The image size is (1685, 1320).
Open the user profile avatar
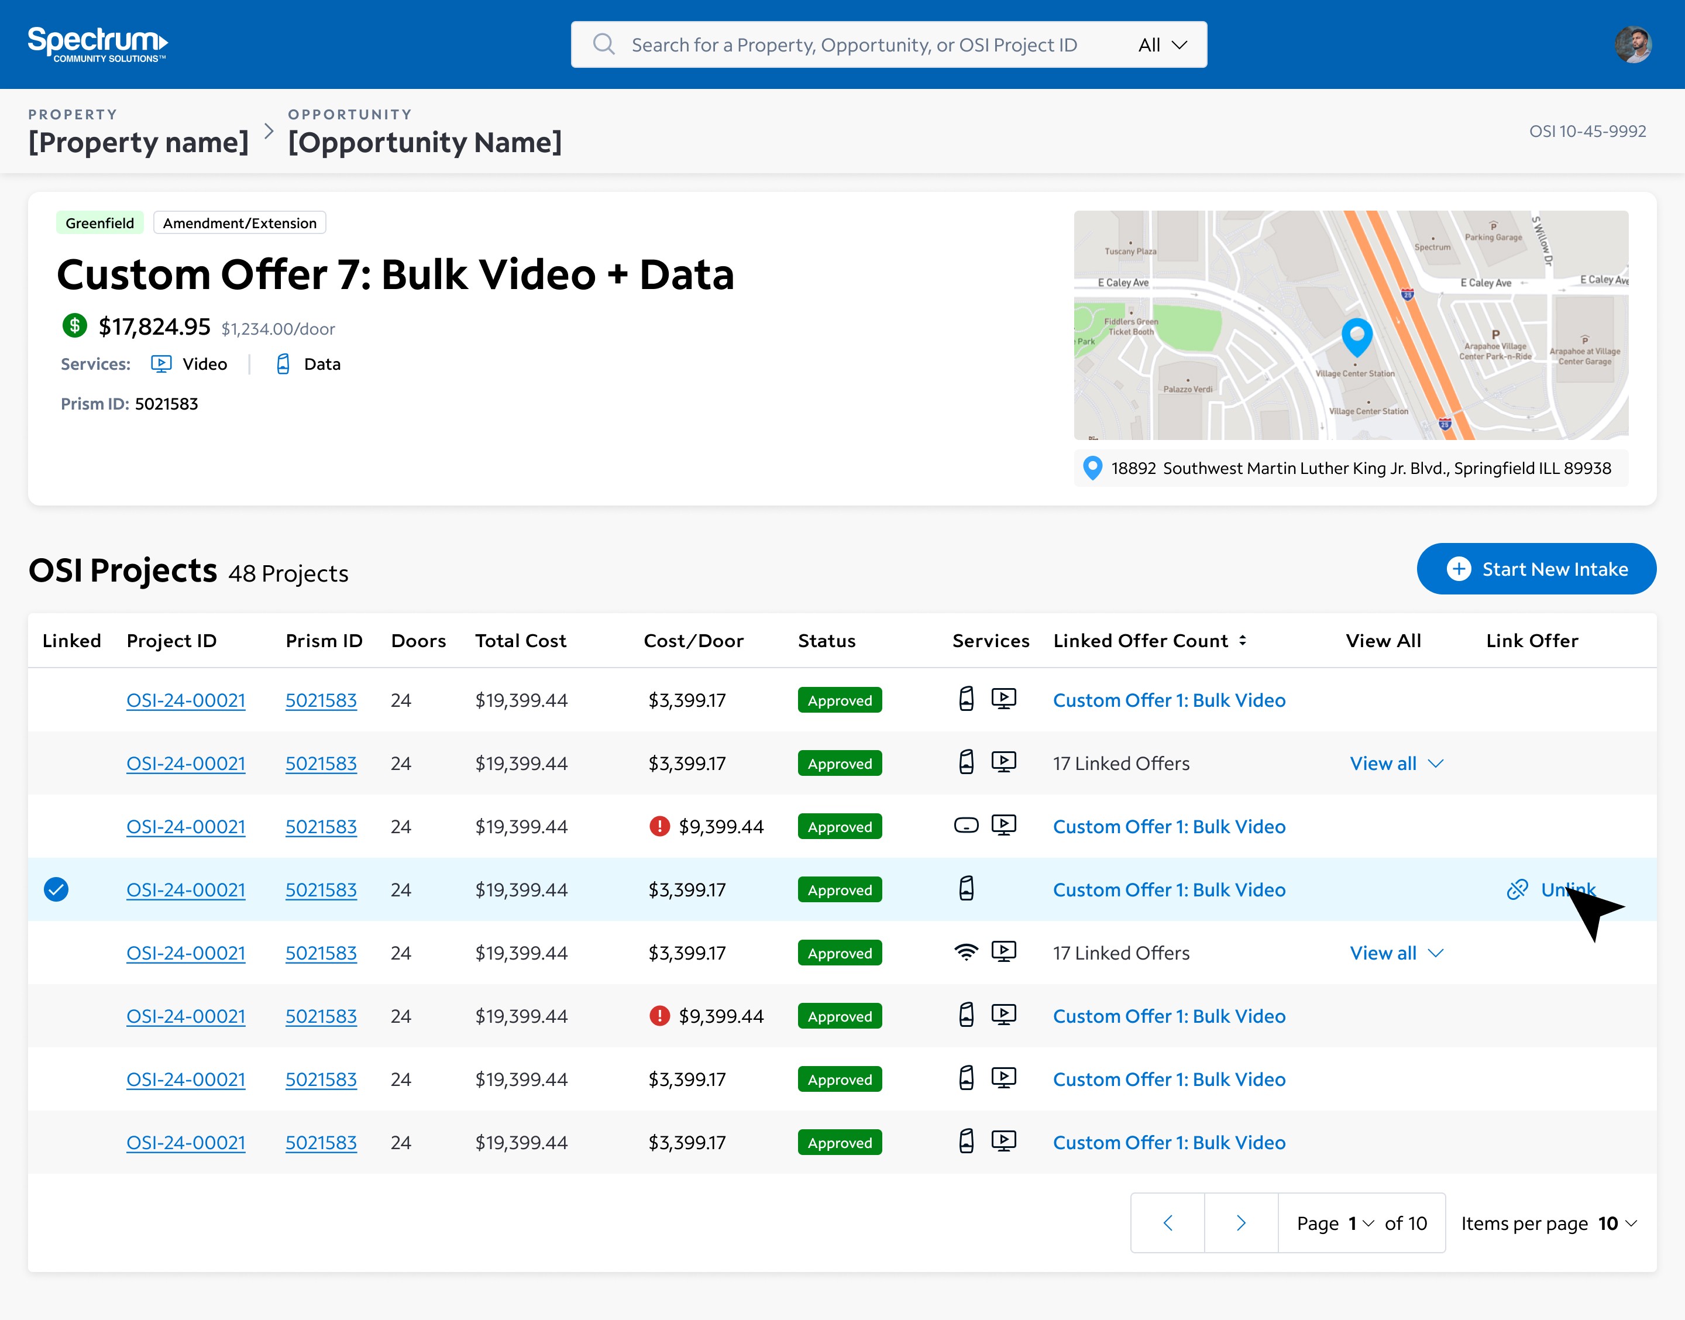click(x=1632, y=45)
